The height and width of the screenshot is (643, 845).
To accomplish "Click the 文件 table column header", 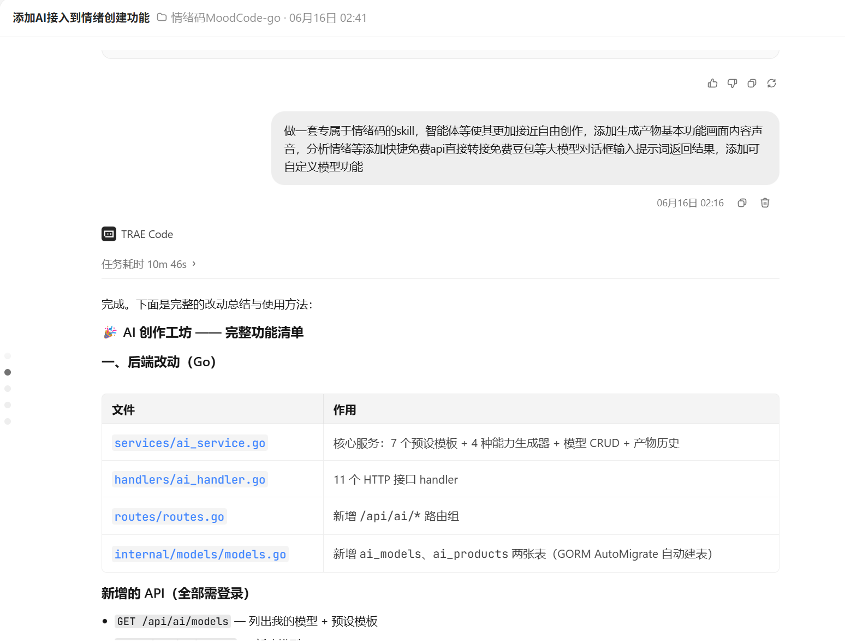I will [212, 409].
